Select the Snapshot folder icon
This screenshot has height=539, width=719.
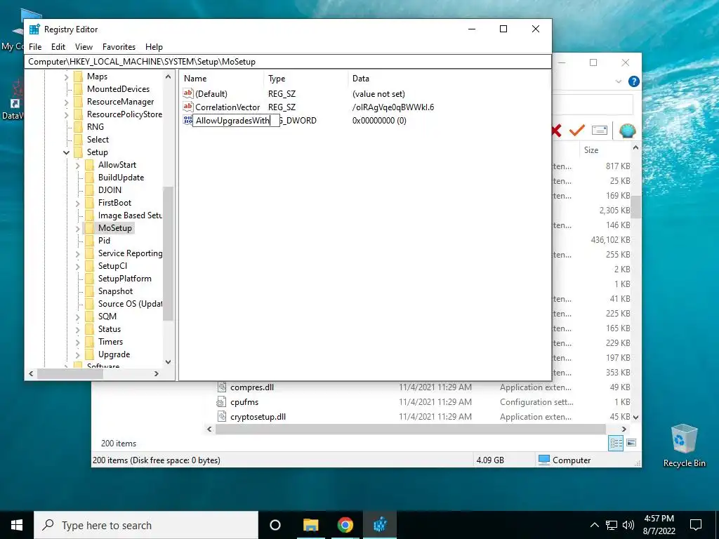tap(89, 291)
